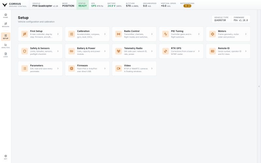Click the PX4 v1.18.0 firmware value
Screen dimensions: 261x163
(x=241, y=20)
